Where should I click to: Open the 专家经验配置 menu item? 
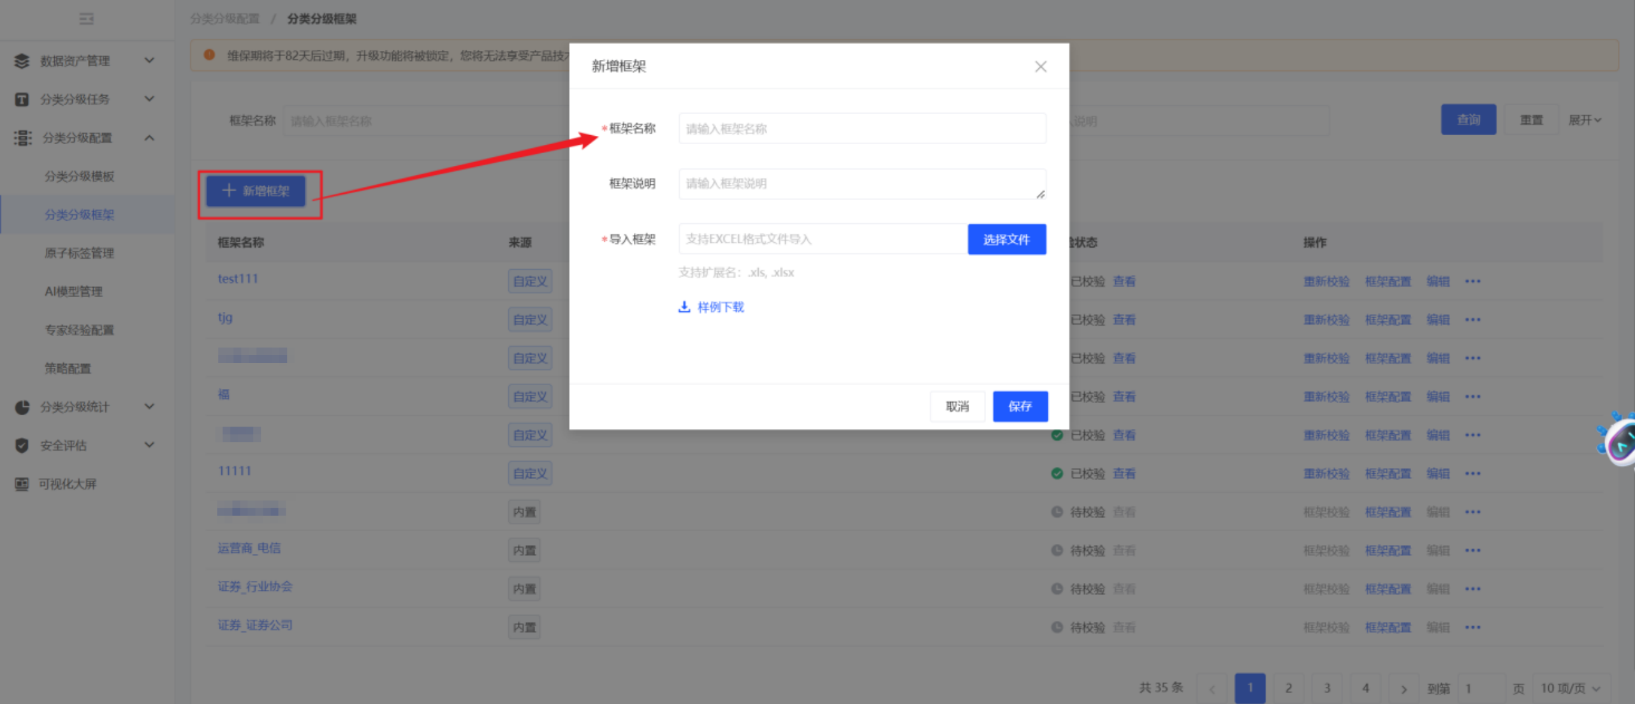pyautogui.click(x=79, y=330)
